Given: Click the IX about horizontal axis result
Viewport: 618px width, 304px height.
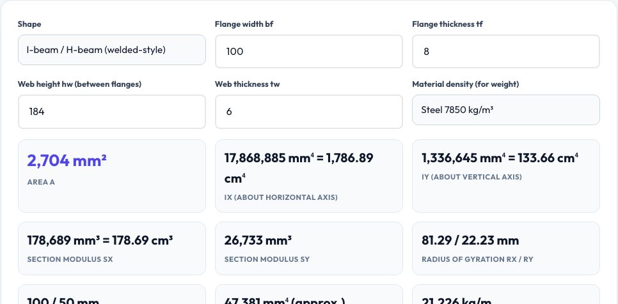Looking at the screenshot, I should 308,176.
